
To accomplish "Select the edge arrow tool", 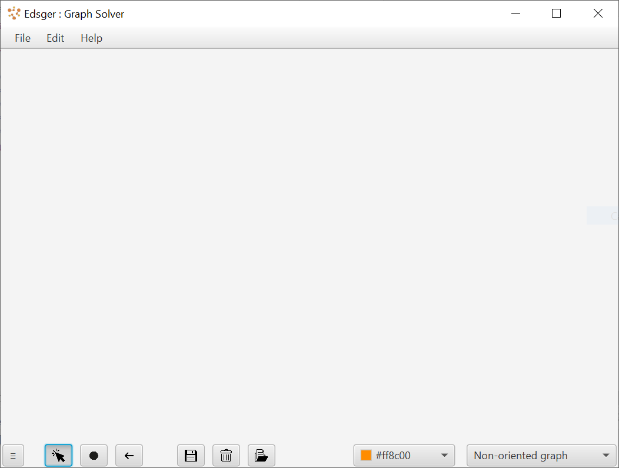I will click(129, 456).
